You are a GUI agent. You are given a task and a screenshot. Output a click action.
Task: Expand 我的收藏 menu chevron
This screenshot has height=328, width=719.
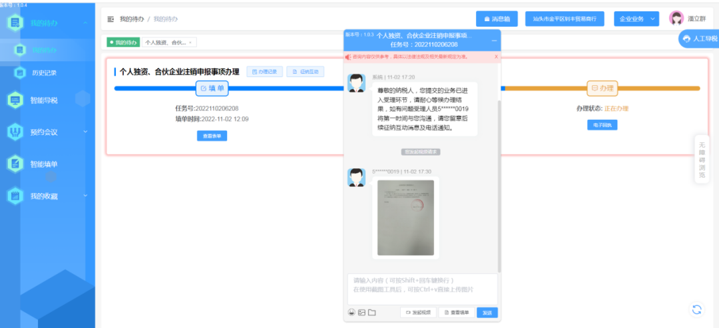click(x=86, y=196)
